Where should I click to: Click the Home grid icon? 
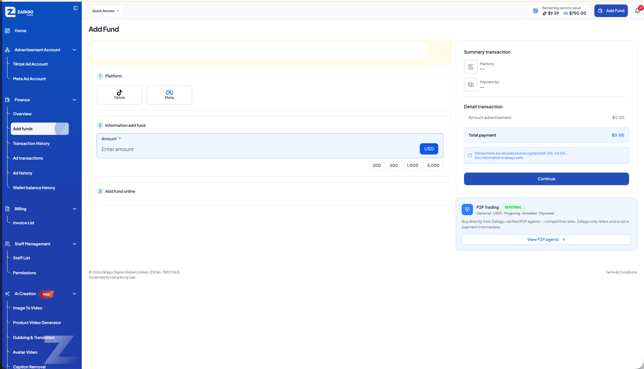coord(7,31)
